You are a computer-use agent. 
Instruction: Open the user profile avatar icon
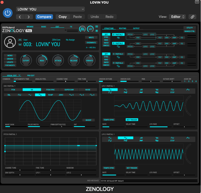tap(10, 42)
